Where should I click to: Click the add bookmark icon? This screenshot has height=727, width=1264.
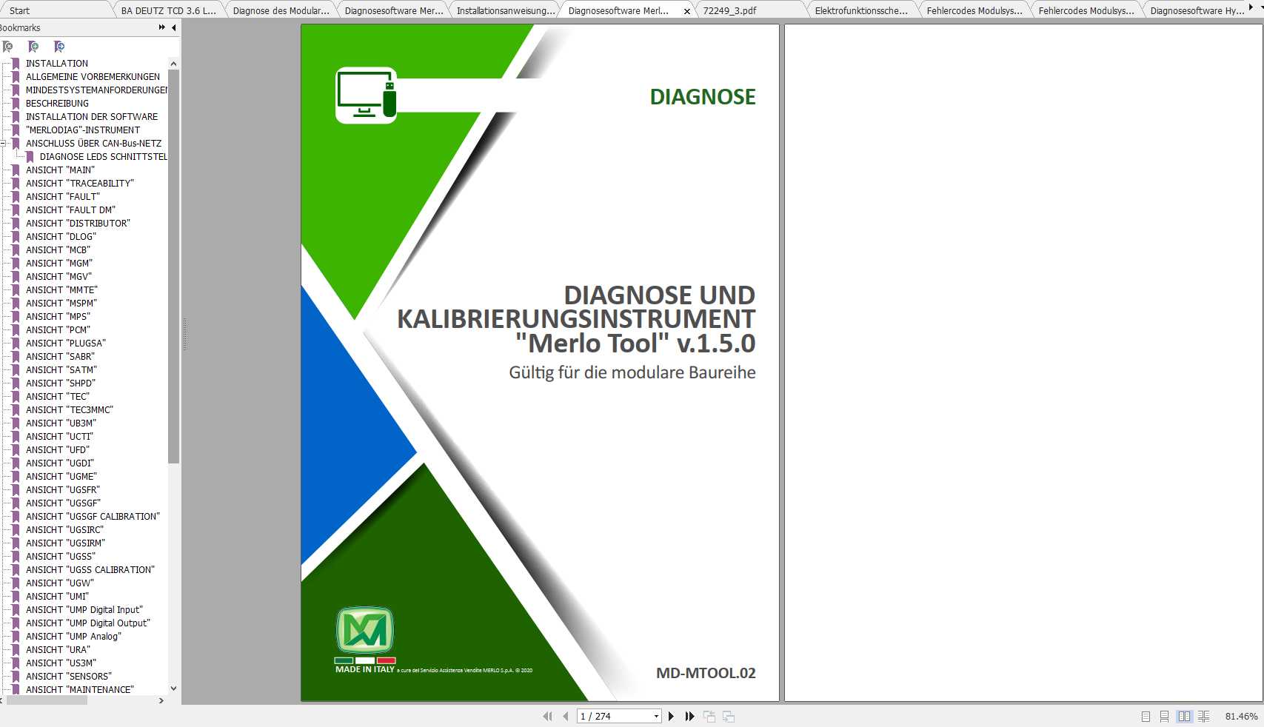pyautogui.click(x=33, y=47)
